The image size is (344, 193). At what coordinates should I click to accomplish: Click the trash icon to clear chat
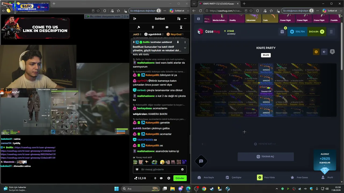tap(153, 27)
